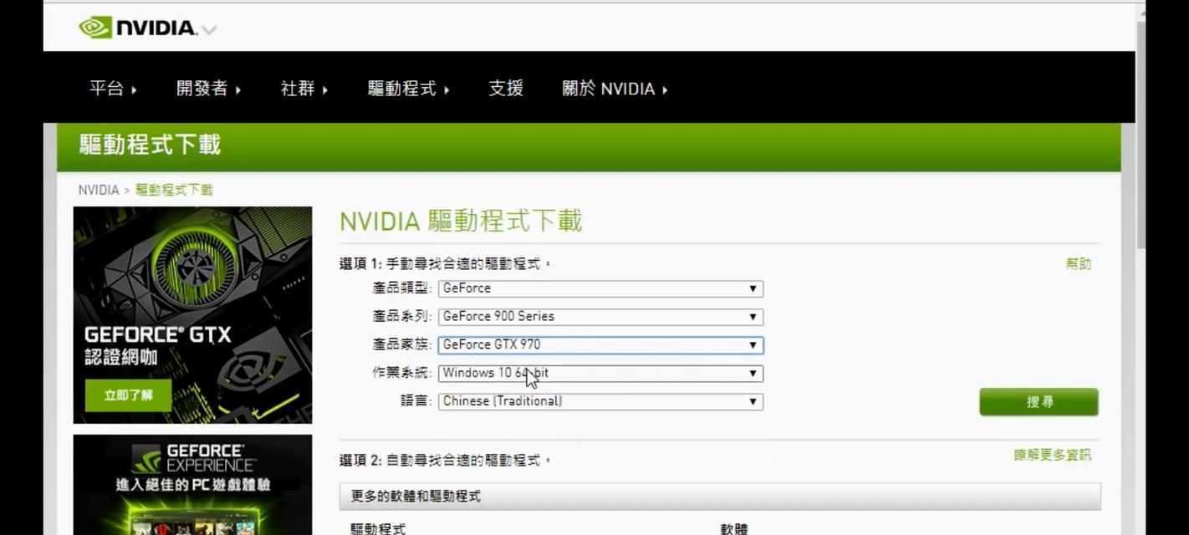Open the GeForce Experience banner
Viewport: 1189px width, 535px height.
(x=192, y=485)
